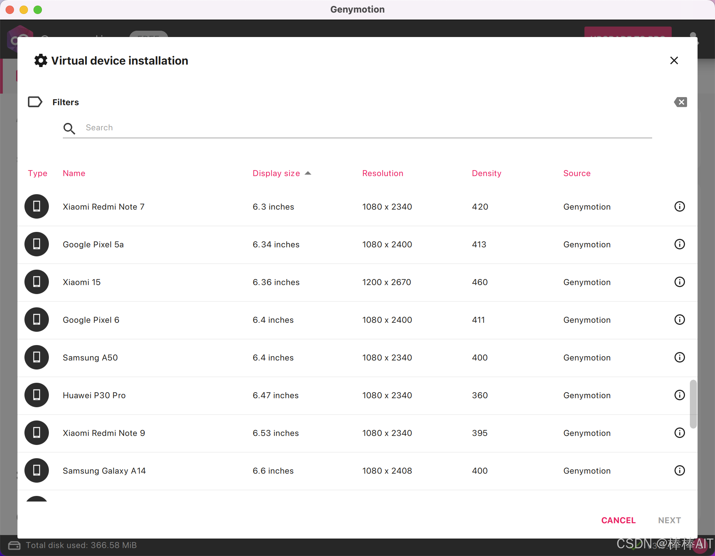Select the Google Pixel 5a device
715x556 pixels.
357,244
